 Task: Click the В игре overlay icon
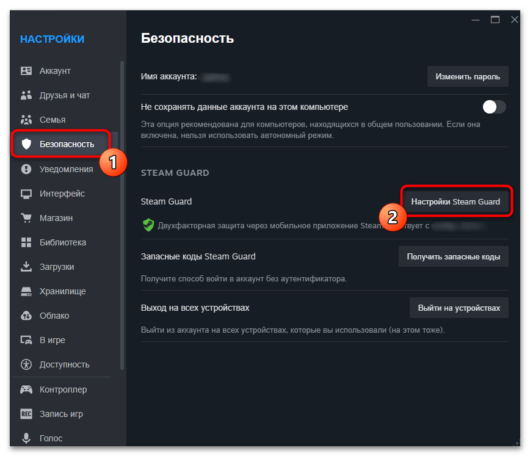click(x=26, y=340)
